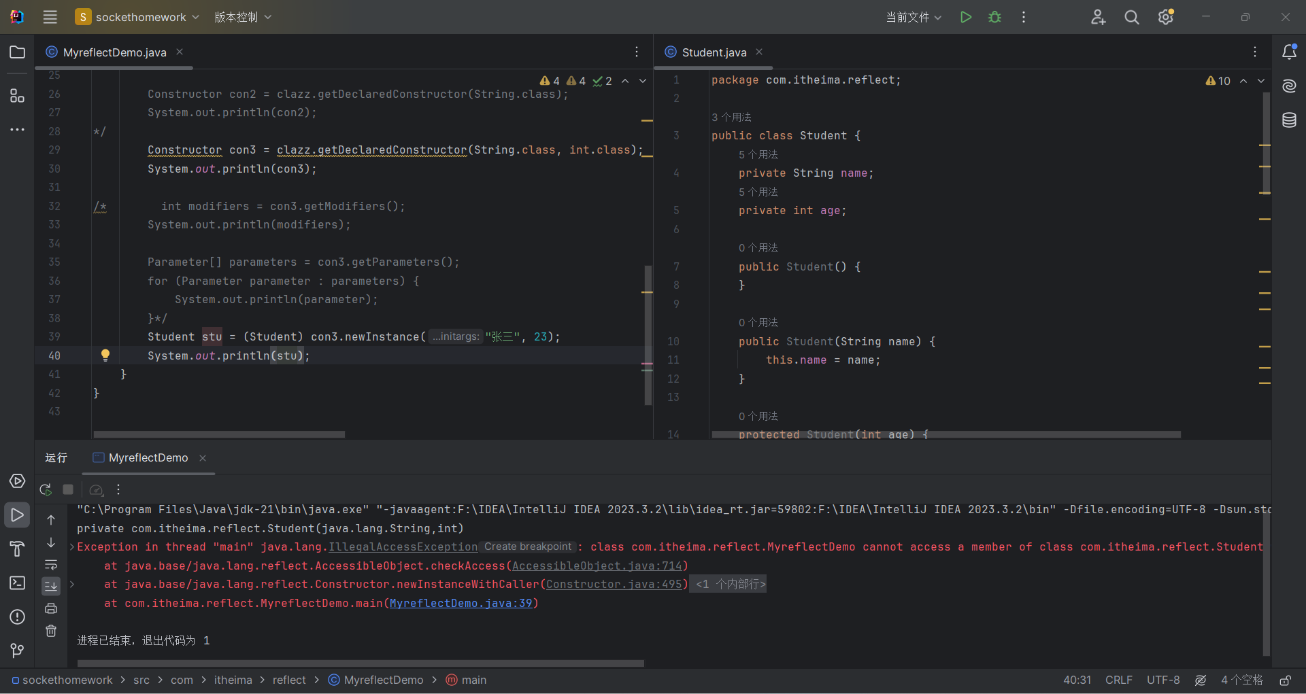
Task: Debug the current file with bug icon
Action: pyautogui.click(x=995, y=17)
